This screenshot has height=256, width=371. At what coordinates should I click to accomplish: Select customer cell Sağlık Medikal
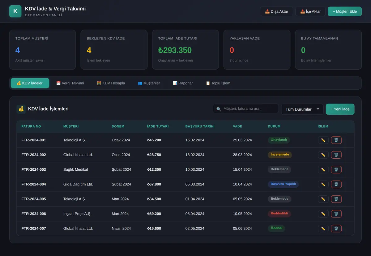tap(76, 169)
